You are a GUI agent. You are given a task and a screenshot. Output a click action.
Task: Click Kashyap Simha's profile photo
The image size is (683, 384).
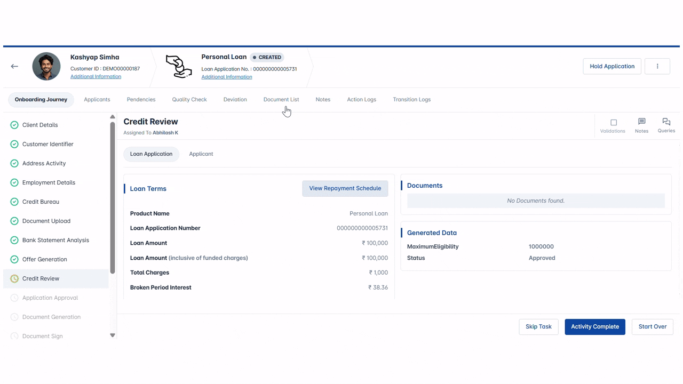click(x=46, y=66)
